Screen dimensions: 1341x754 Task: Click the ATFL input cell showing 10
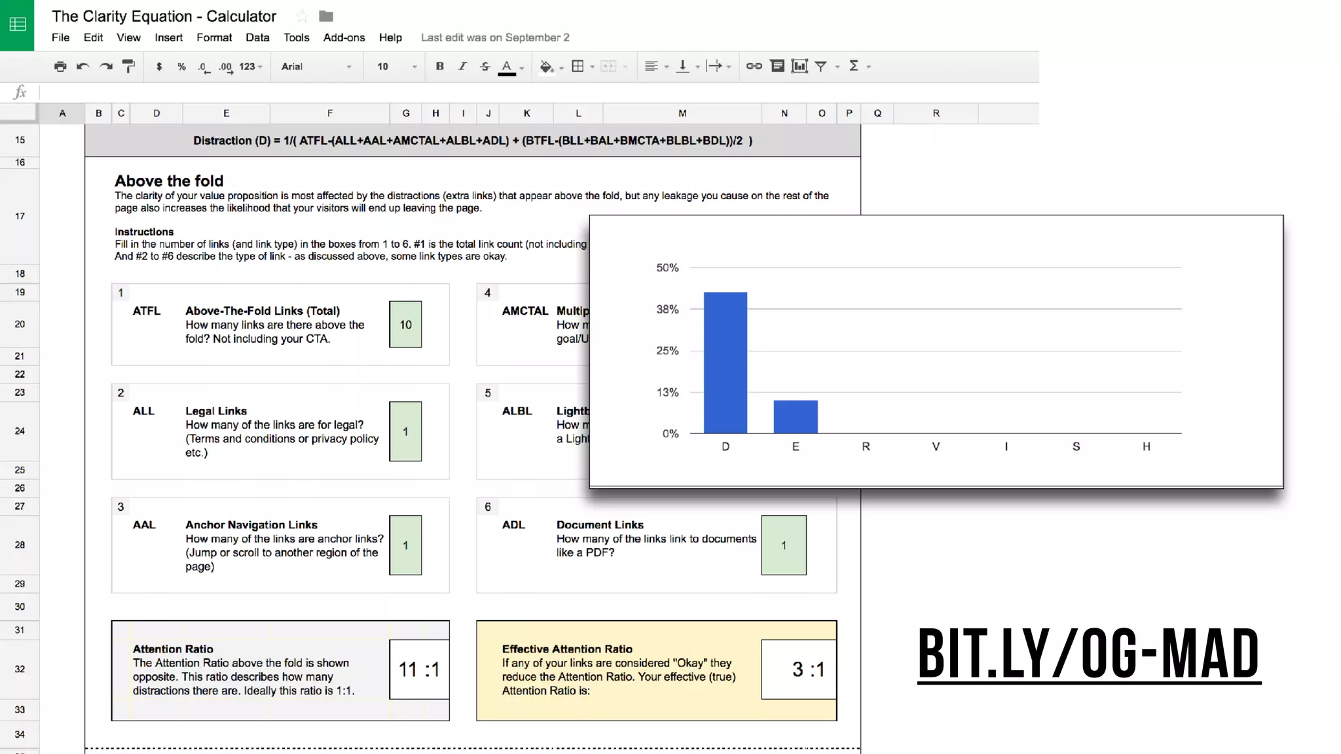click(x=405, y=324)
